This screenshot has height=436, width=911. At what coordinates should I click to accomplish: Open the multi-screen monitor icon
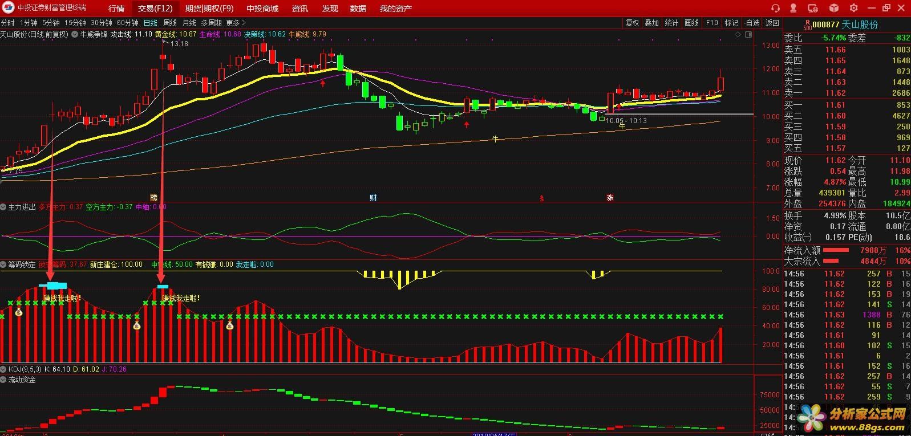click(814, 8)
